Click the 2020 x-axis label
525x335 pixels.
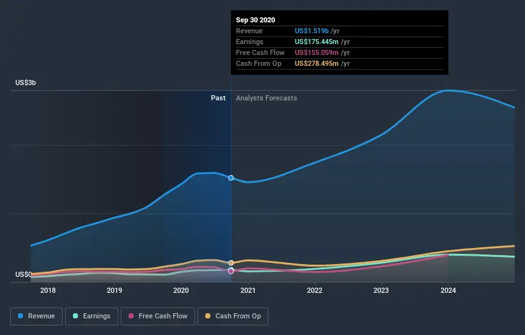181,290
